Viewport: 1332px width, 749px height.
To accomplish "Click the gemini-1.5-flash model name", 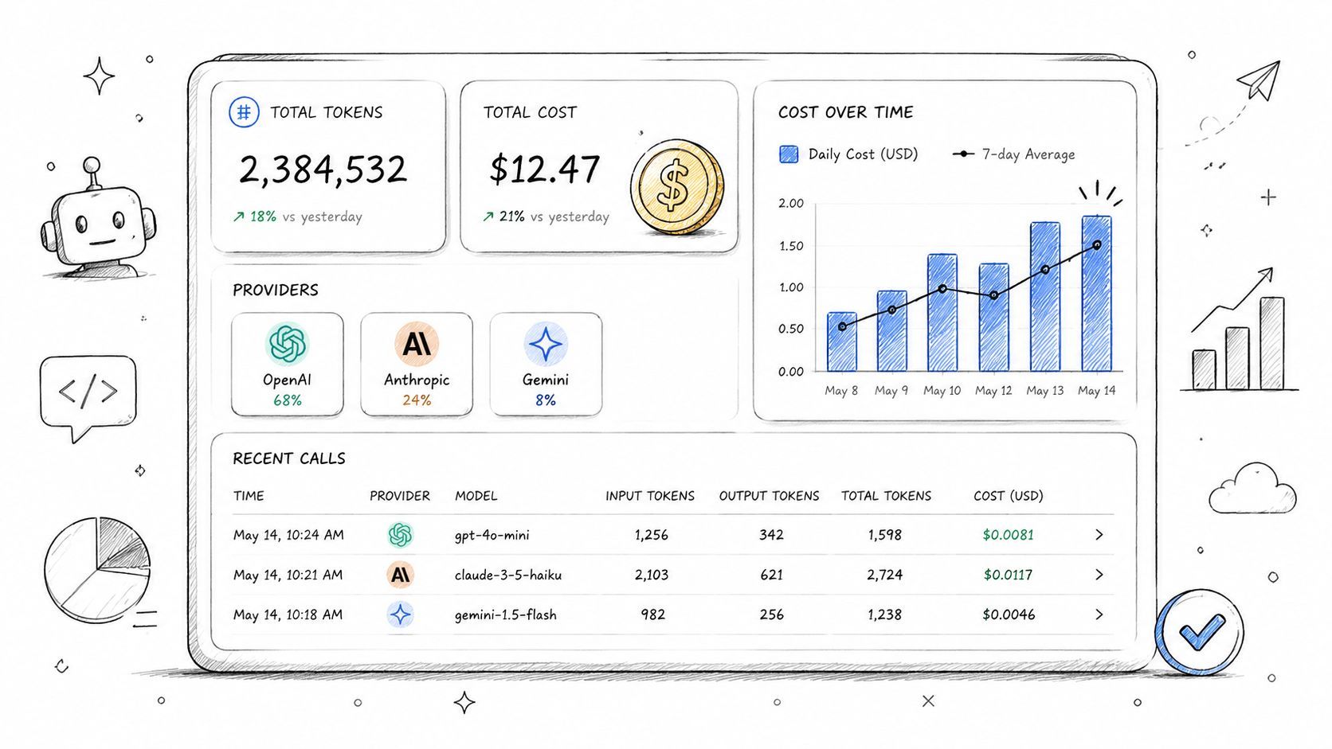I will pyautogui.click(x=506, y=614).
